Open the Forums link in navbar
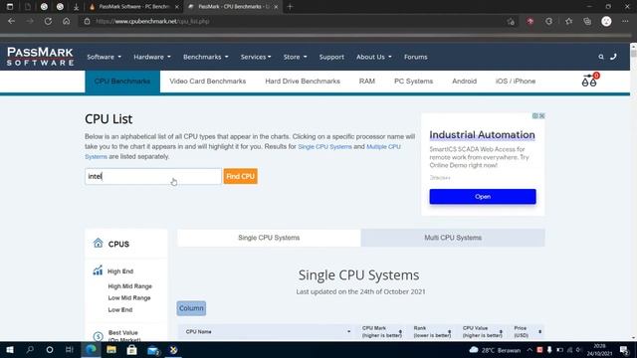The width and height of the screenshot is (637, 358). click(x=416, y=57)
